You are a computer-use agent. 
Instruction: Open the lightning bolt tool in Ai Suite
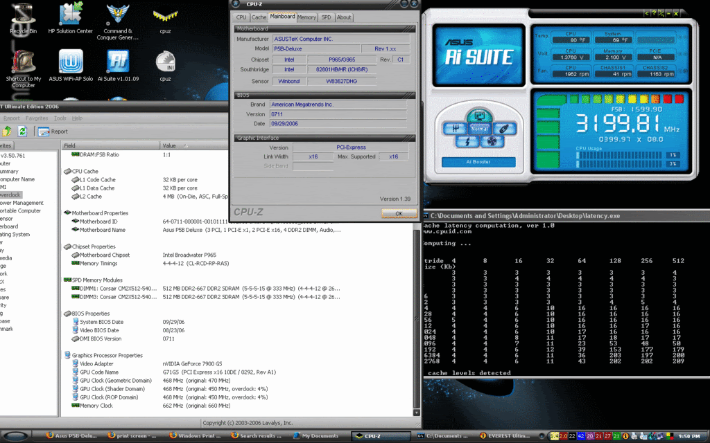[x=467, y=141]
